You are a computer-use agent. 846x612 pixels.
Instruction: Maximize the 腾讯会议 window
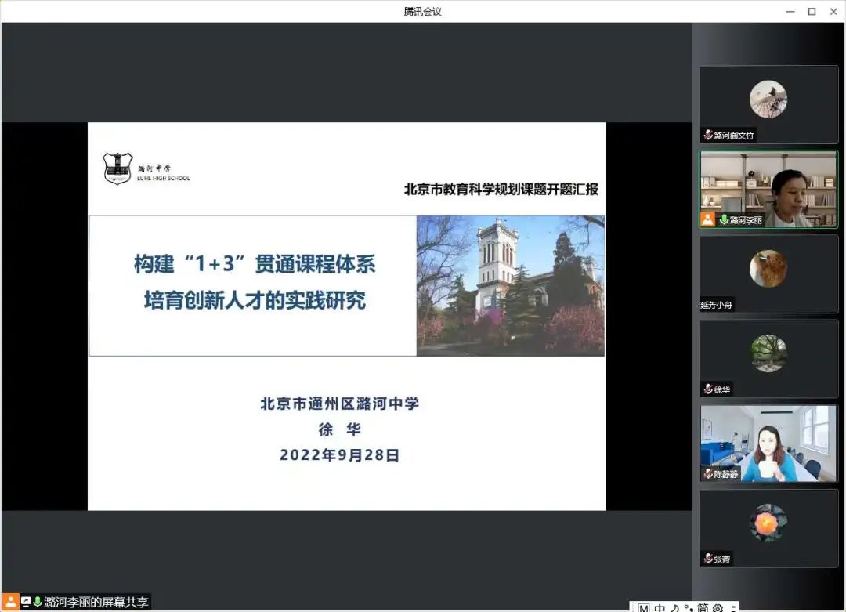[812, 11]
